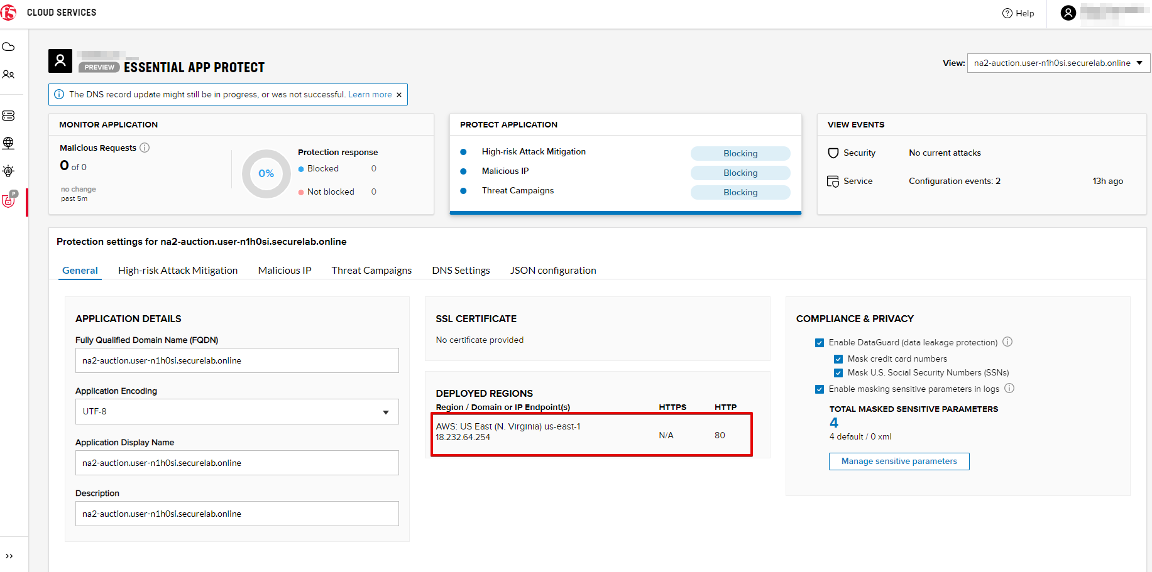Click the 4 default / 0 xml text
The width and height of the screenshot is (1152, 572).
click(860, 437)
